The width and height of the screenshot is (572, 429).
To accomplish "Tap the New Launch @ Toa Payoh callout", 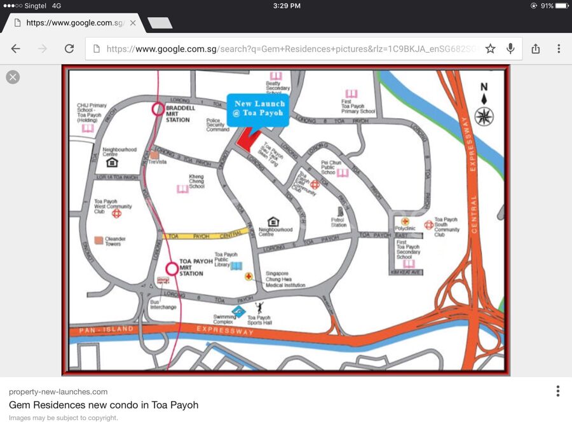I will pyautogui.click(x=259, y=109).
